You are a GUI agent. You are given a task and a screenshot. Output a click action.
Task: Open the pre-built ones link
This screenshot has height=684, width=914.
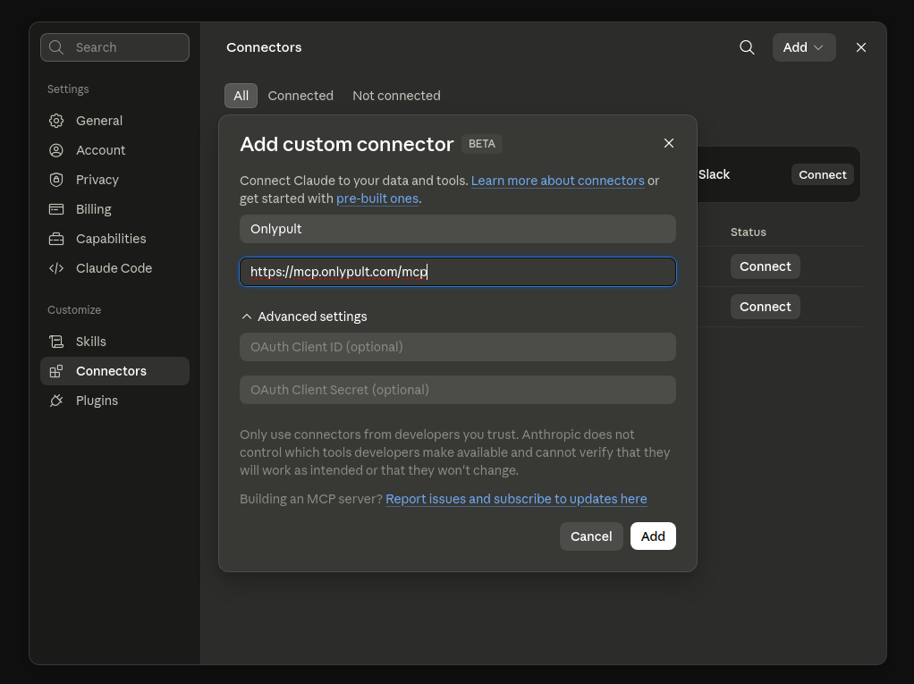point(377,198)
